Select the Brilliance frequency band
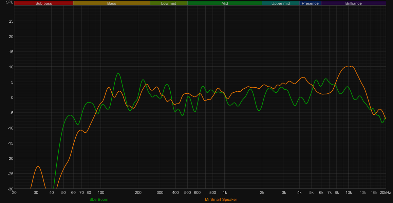 pos(353,3)
